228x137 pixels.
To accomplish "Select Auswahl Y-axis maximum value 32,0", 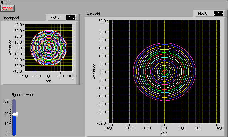I will coord(102,21).
